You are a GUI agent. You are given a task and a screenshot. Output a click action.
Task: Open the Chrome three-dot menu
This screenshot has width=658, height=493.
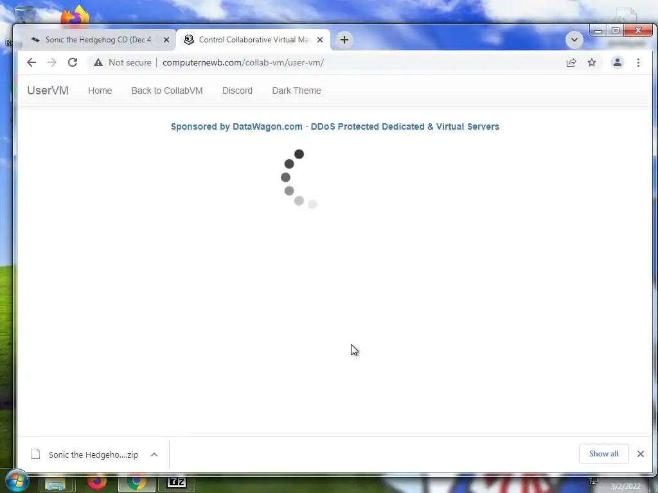[x=638, y=62]
